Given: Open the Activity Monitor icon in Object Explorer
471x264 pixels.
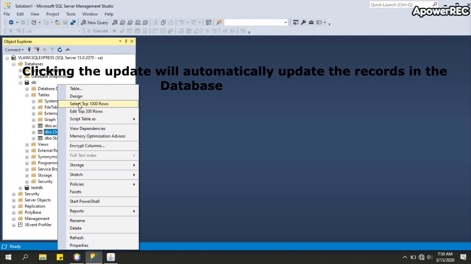Looking at the screenshot, I should pos(67,49).
